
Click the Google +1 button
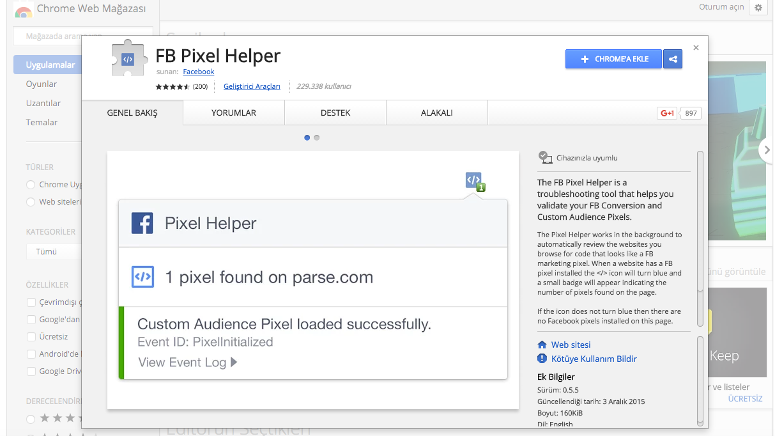667,113
